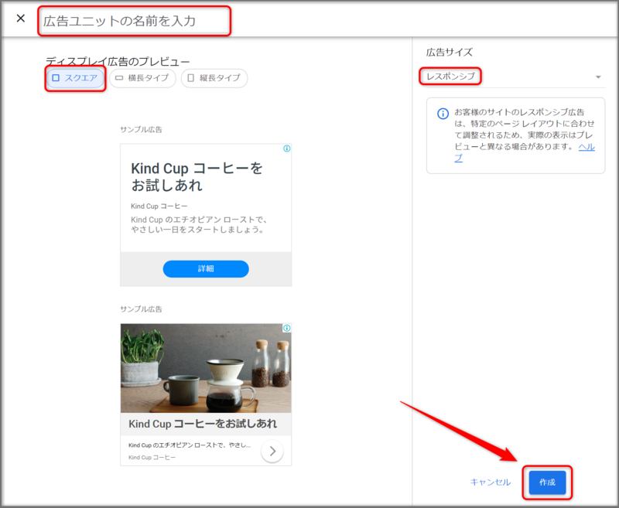Viewport: 619px width, 508px height.
Task: Click the ad unit name input field
Action: 134,21
